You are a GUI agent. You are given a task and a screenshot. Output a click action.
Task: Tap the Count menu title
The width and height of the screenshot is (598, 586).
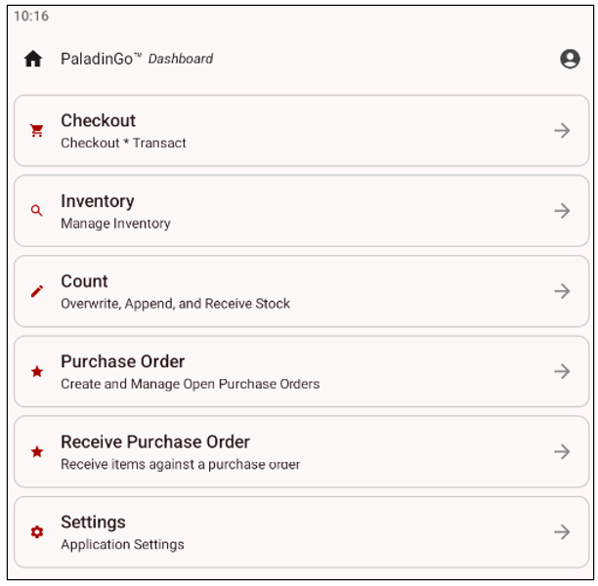(x=84, y=281)
